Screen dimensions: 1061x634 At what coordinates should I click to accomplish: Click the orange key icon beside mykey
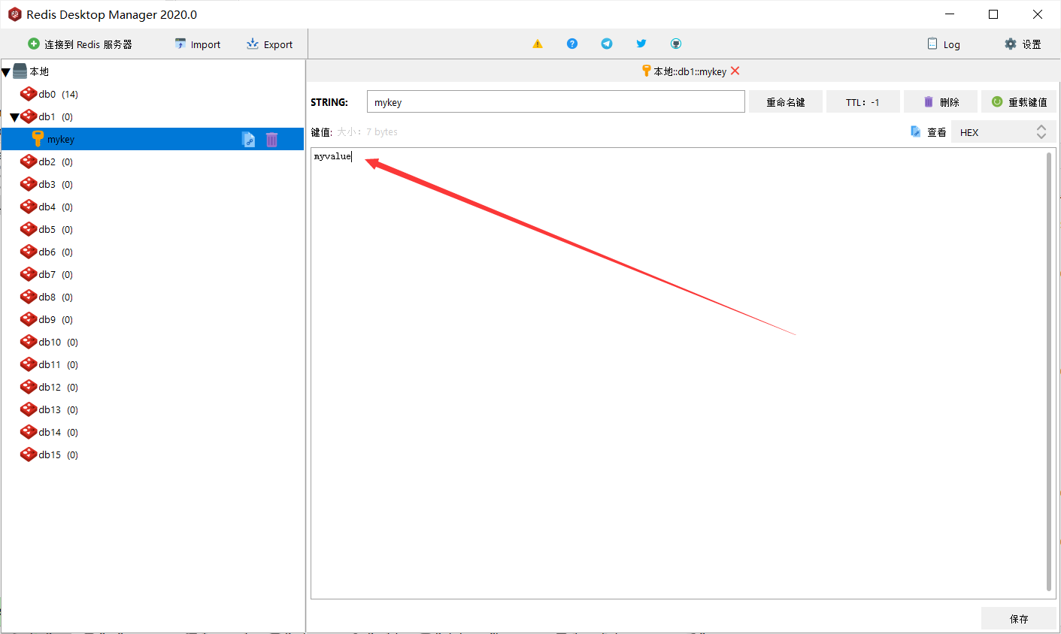pos(38,138)
